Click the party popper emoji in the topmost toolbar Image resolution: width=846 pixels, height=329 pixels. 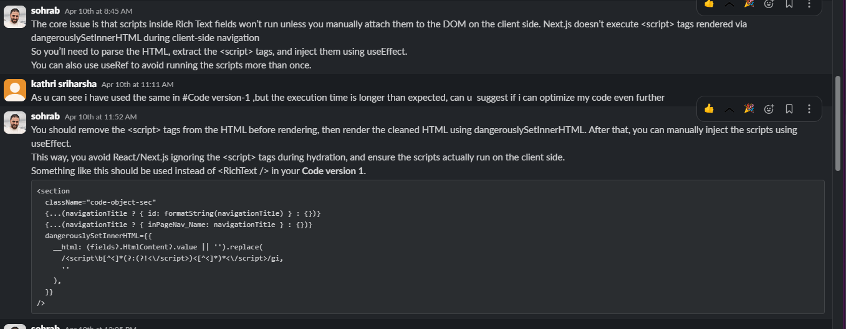(x=749, y=4)
